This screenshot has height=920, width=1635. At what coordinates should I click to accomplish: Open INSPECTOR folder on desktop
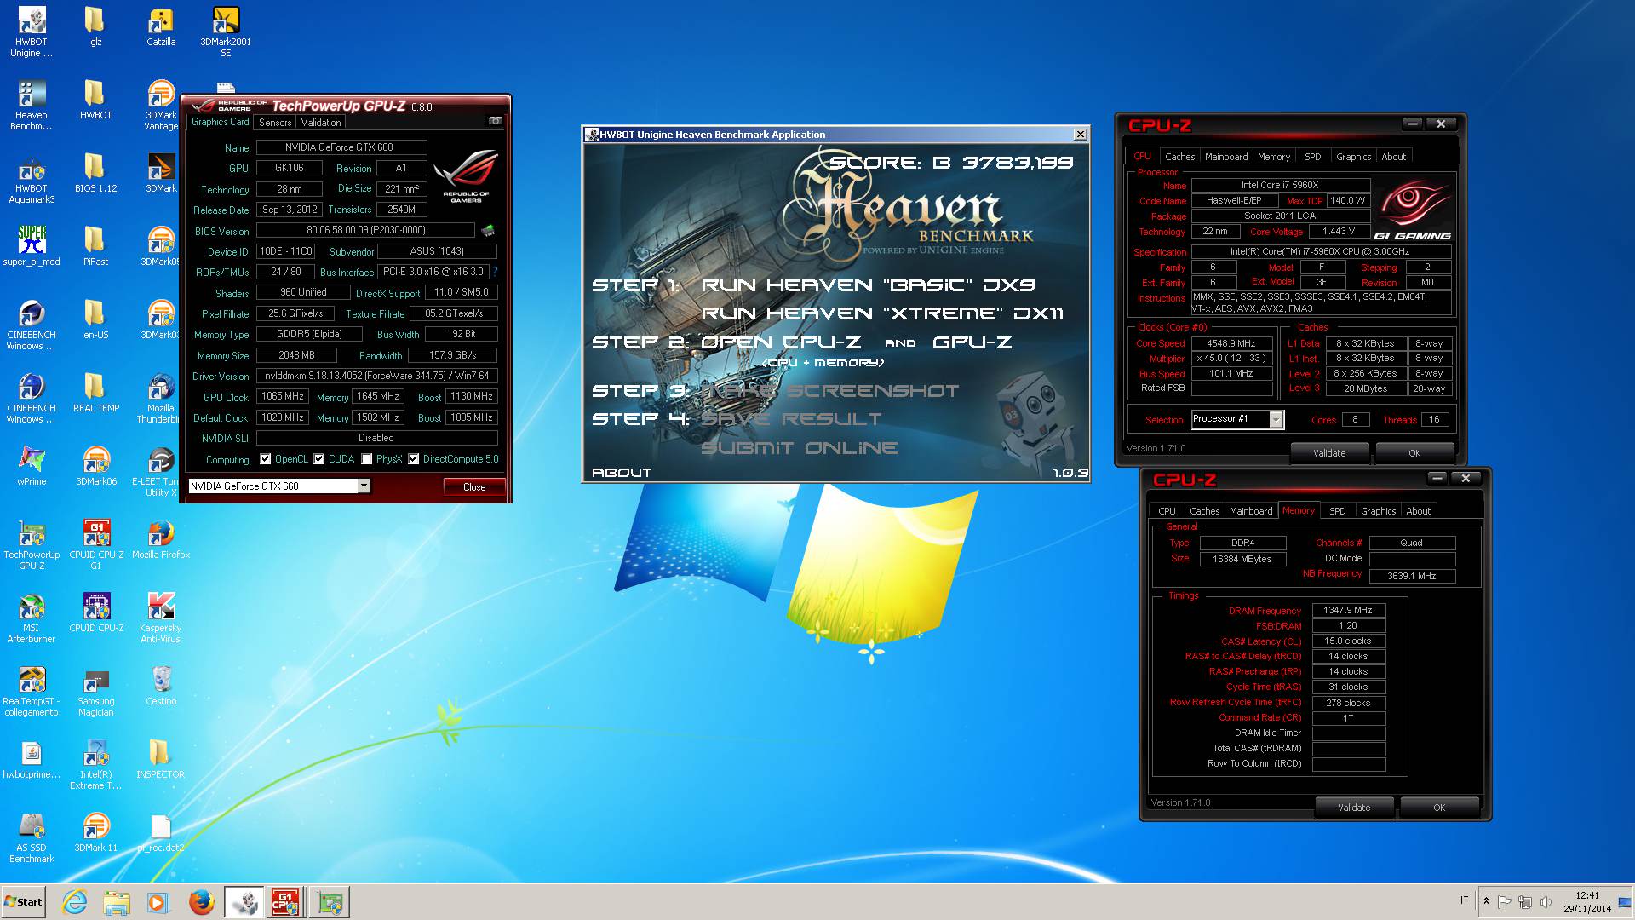[160, 759]
